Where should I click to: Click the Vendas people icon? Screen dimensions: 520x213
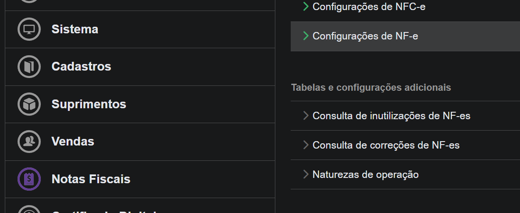coord(29,142)
